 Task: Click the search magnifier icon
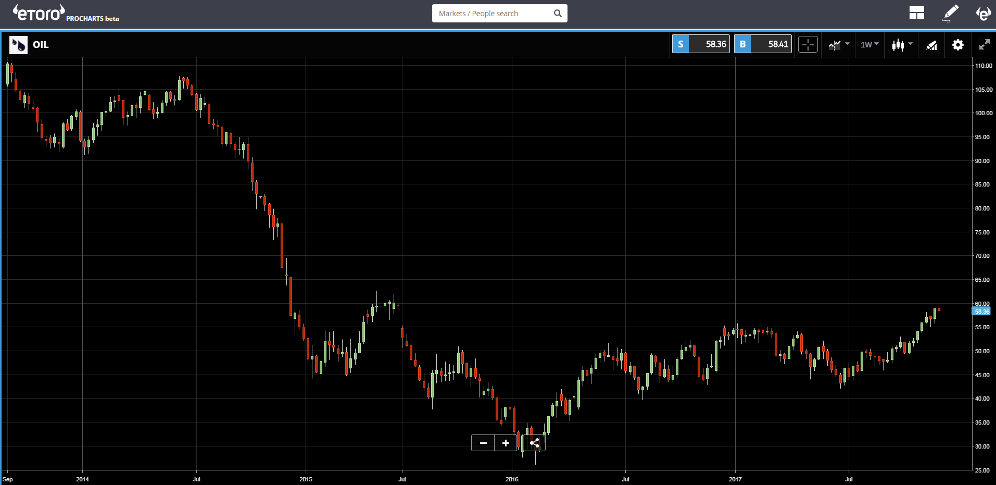(x=558, y=14)
